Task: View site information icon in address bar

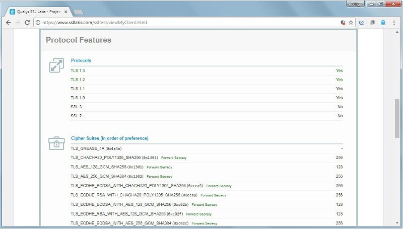Action: [38, 23]
